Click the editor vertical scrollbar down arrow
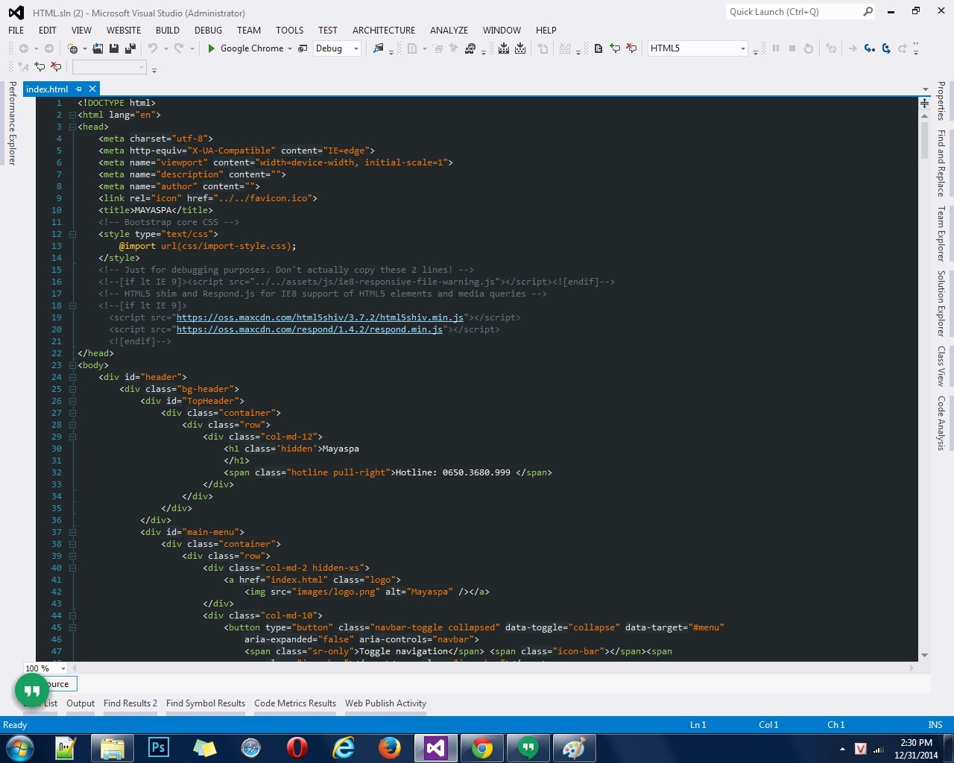This screenshot has height=763, width=954. pos(925,656)
